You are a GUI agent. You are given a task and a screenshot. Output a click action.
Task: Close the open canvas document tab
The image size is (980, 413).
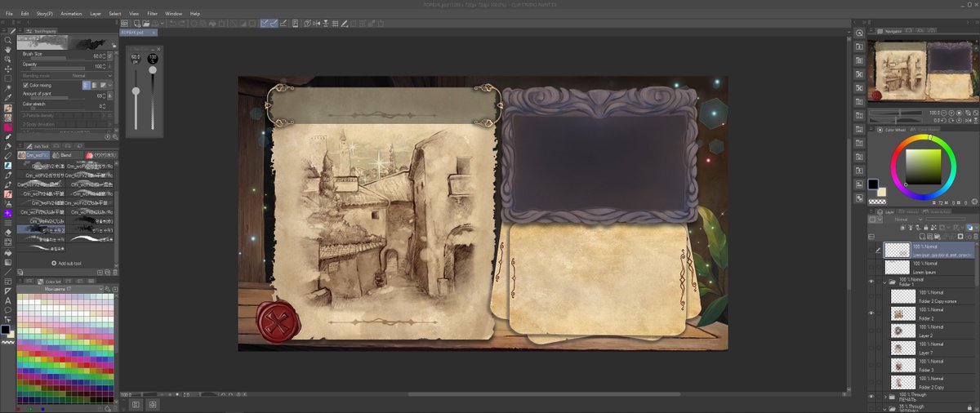tap(153, 33)
